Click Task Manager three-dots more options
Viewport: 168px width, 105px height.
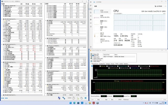click(x=165, y=6)
